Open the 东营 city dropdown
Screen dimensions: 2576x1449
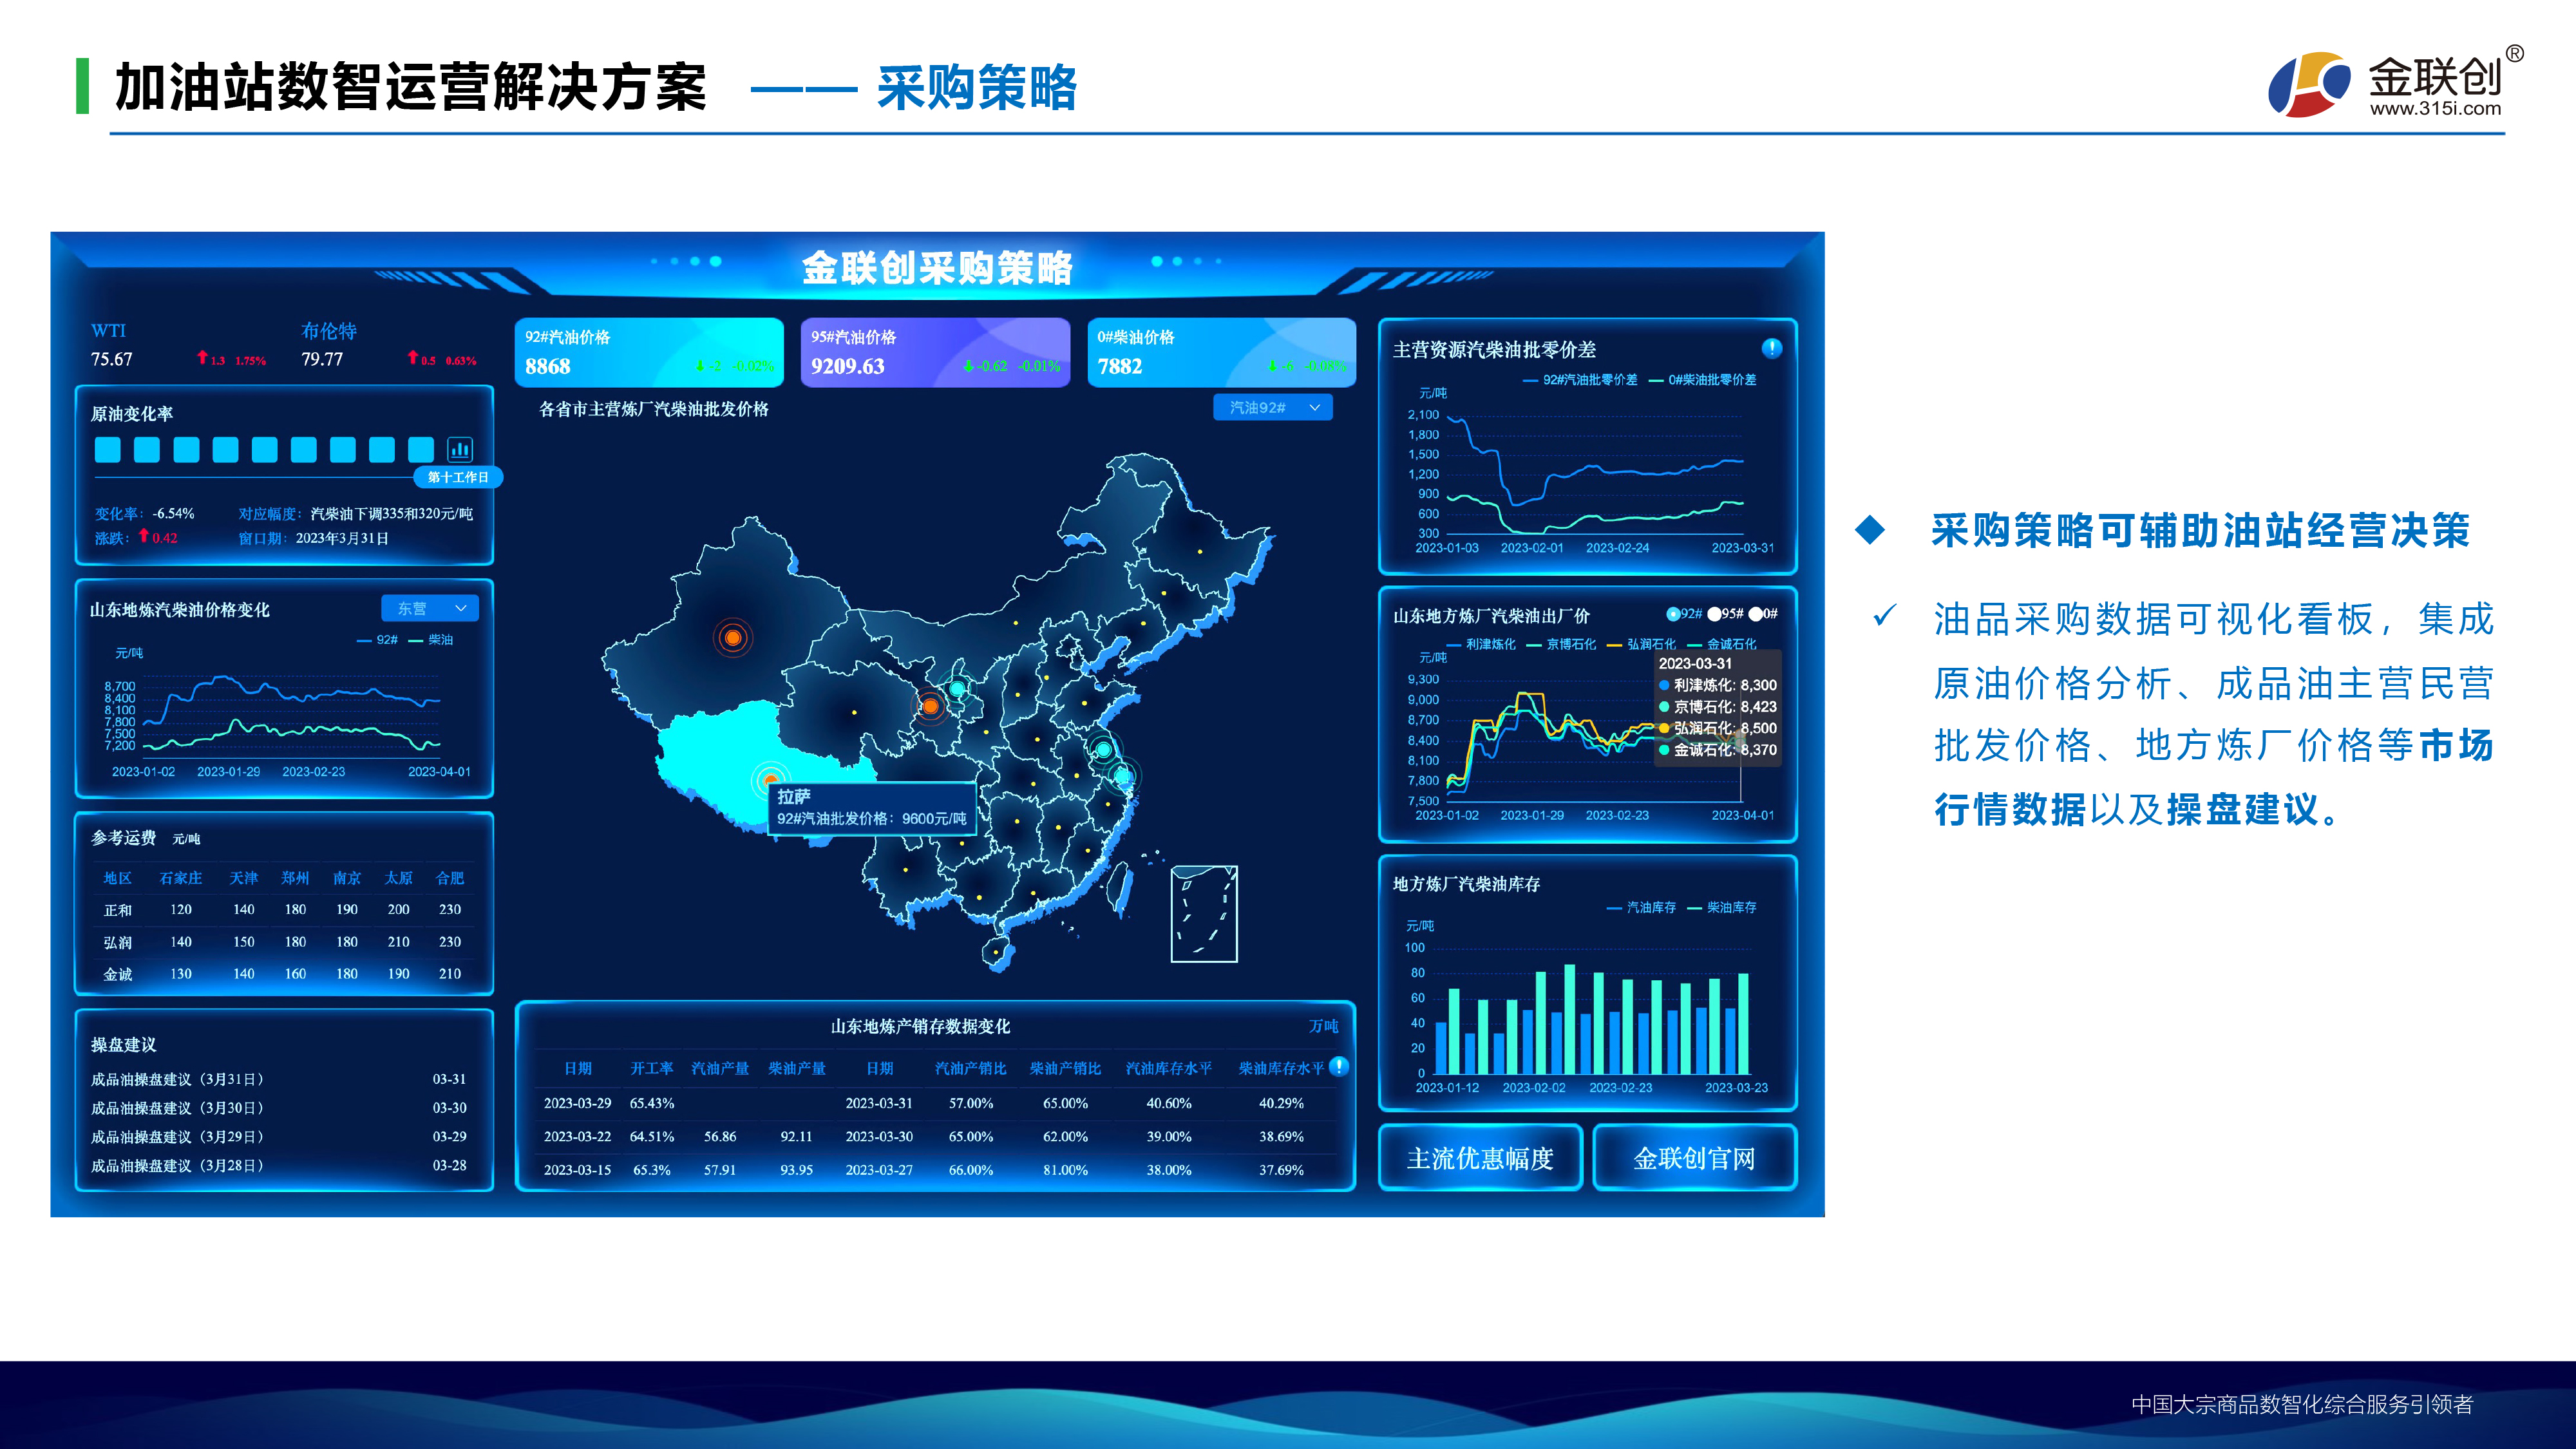coord(430,608)
